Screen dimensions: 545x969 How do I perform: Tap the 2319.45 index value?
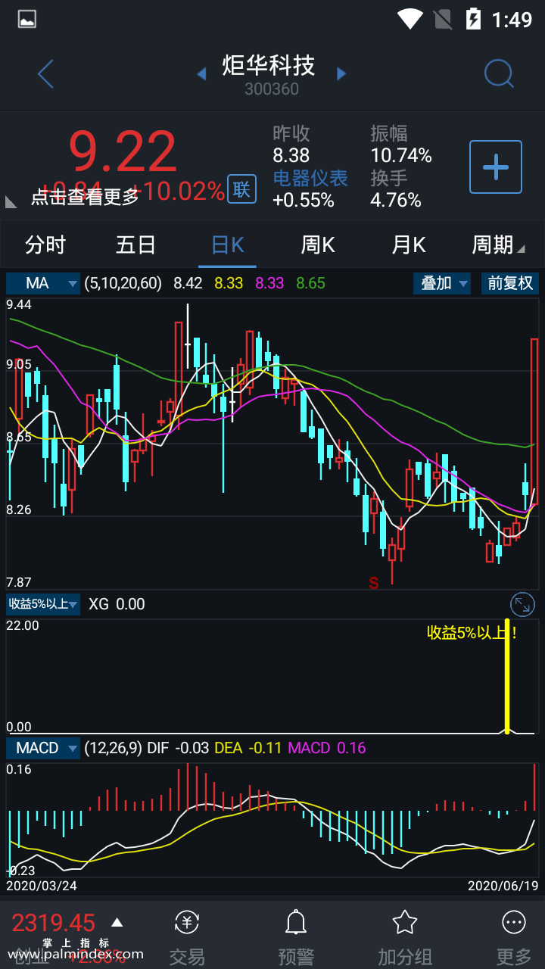(53, 923)
